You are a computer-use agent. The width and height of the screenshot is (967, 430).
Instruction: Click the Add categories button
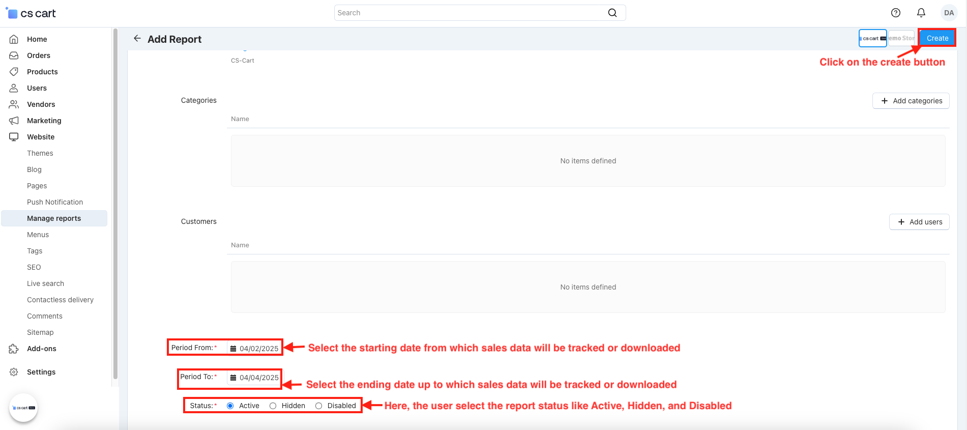coord(911,101)
